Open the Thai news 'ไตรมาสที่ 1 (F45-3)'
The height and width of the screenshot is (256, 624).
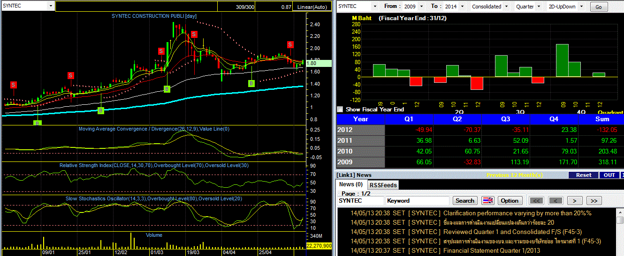point(522,241)
